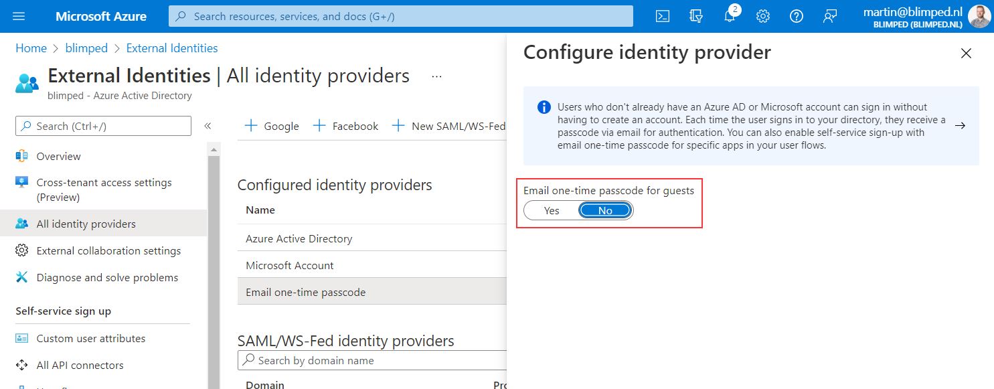
Task: Click the sidebar Search (Ctrl+/) field
Action: pos(103,126)
